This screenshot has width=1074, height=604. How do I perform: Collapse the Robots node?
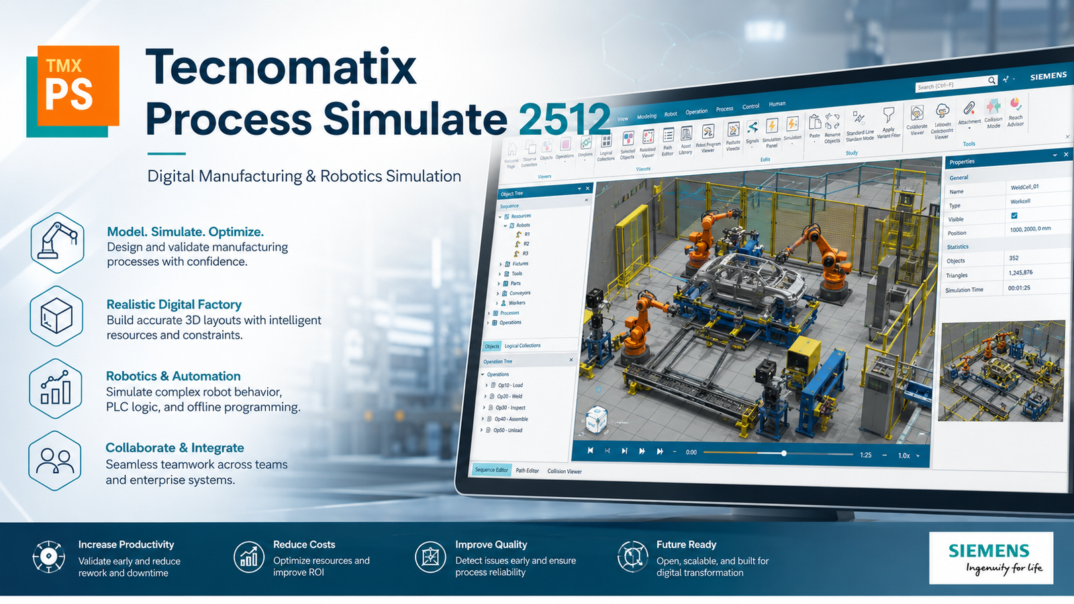(x=505, y=225)
